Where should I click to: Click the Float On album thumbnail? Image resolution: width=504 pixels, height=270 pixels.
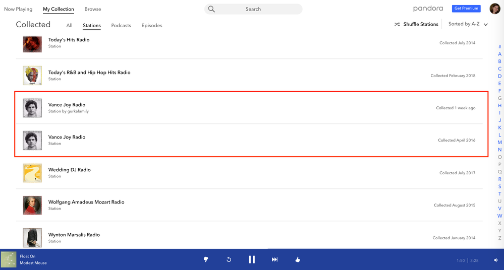9,259
